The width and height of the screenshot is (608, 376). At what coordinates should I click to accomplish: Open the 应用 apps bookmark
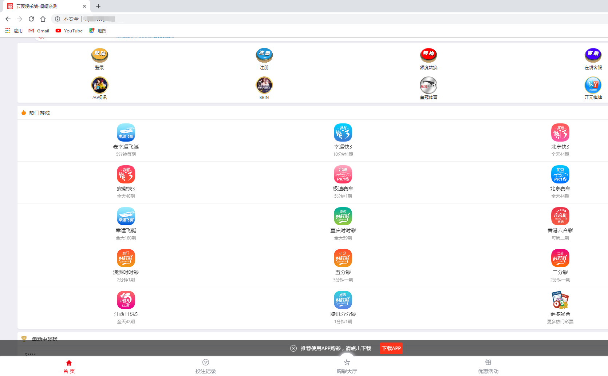pos(14,31)
